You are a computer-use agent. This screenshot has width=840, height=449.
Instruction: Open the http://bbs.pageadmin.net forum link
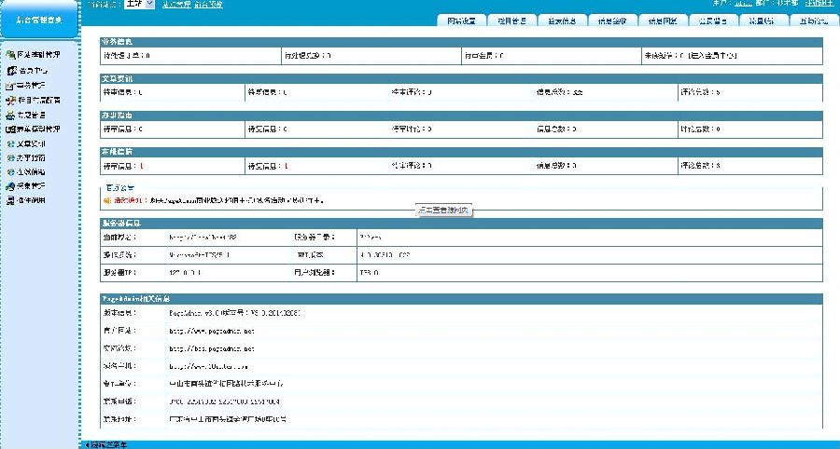point(212,347)
